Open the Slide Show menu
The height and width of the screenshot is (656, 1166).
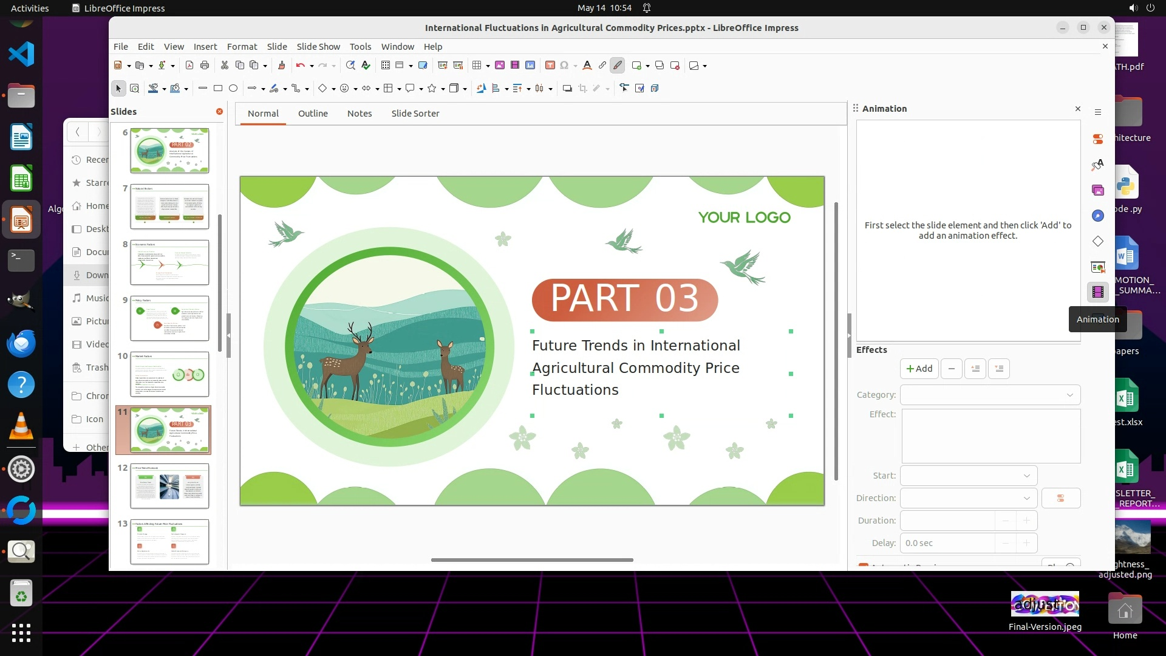pyautogui.click(x=318, y=47)
